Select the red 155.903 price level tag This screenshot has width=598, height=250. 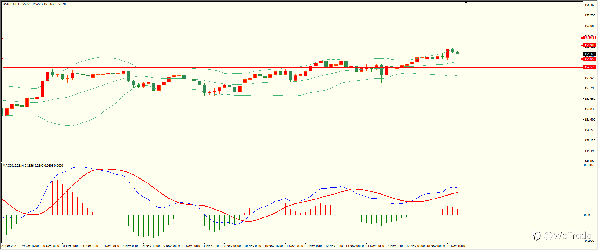590,45
